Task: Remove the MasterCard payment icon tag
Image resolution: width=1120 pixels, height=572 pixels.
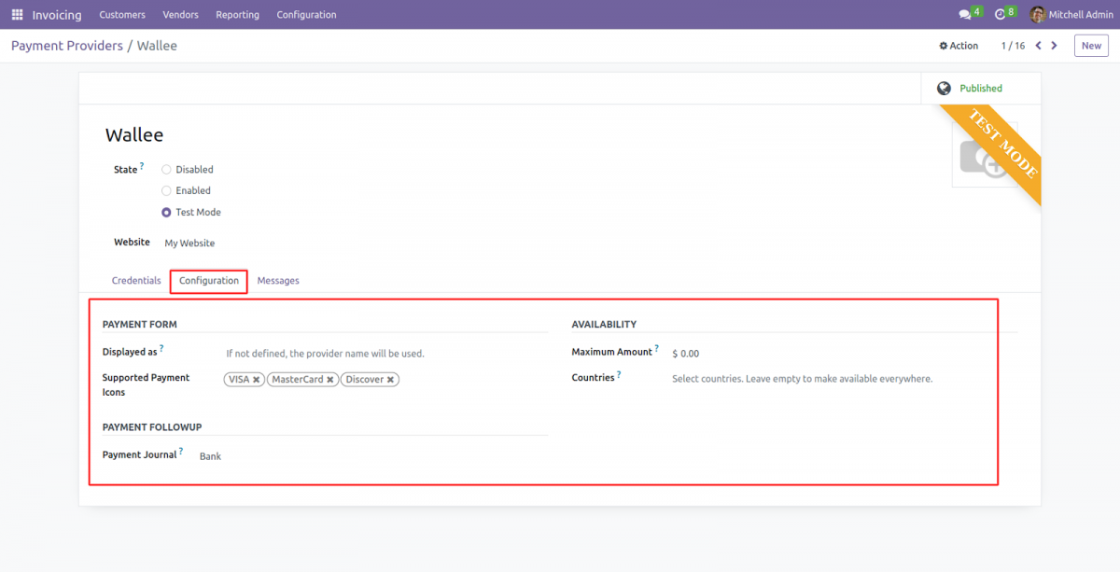Action: pyautogui.click(x=329, y=379)
